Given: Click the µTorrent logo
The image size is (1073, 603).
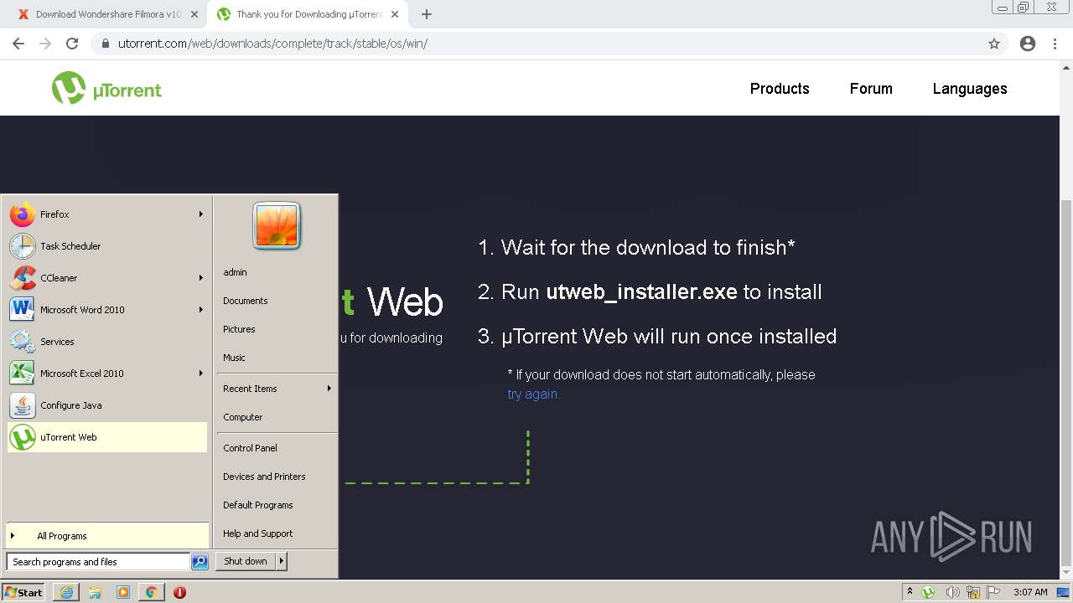Looking at the screenshot, I should pos(106,88).
